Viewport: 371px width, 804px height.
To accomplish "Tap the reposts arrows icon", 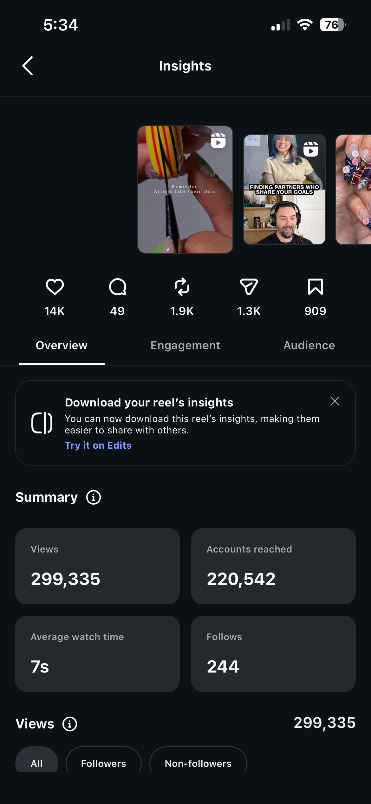I will [182, 287].
